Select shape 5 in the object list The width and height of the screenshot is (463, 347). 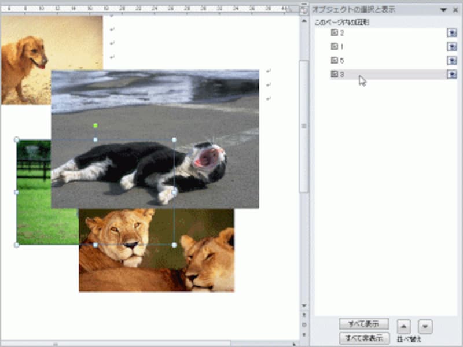tap(359, 60)
